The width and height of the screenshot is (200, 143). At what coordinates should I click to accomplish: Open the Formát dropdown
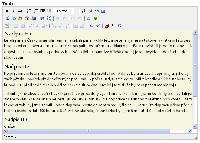[x=65, y=11]
